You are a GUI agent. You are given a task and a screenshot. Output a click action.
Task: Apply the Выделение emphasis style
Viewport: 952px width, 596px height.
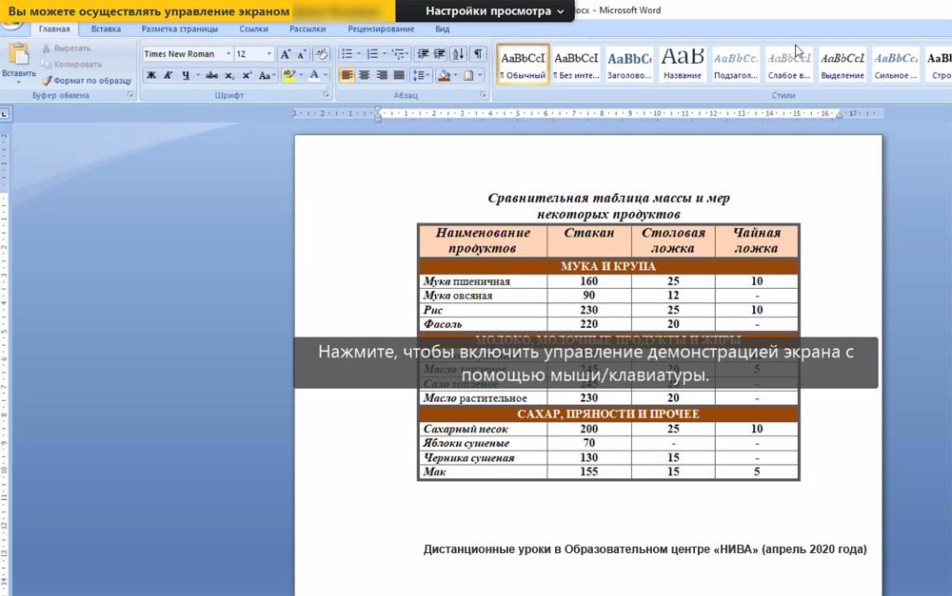[843, 65]
